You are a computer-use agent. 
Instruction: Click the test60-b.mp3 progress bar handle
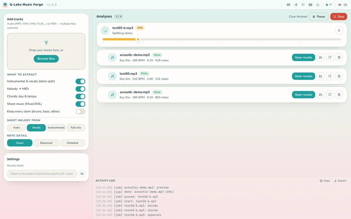click(x=138, y=39)
